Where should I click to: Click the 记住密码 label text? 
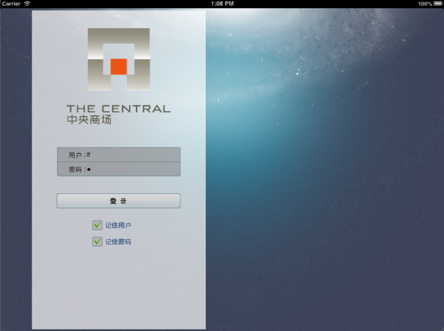coord(118,242)
